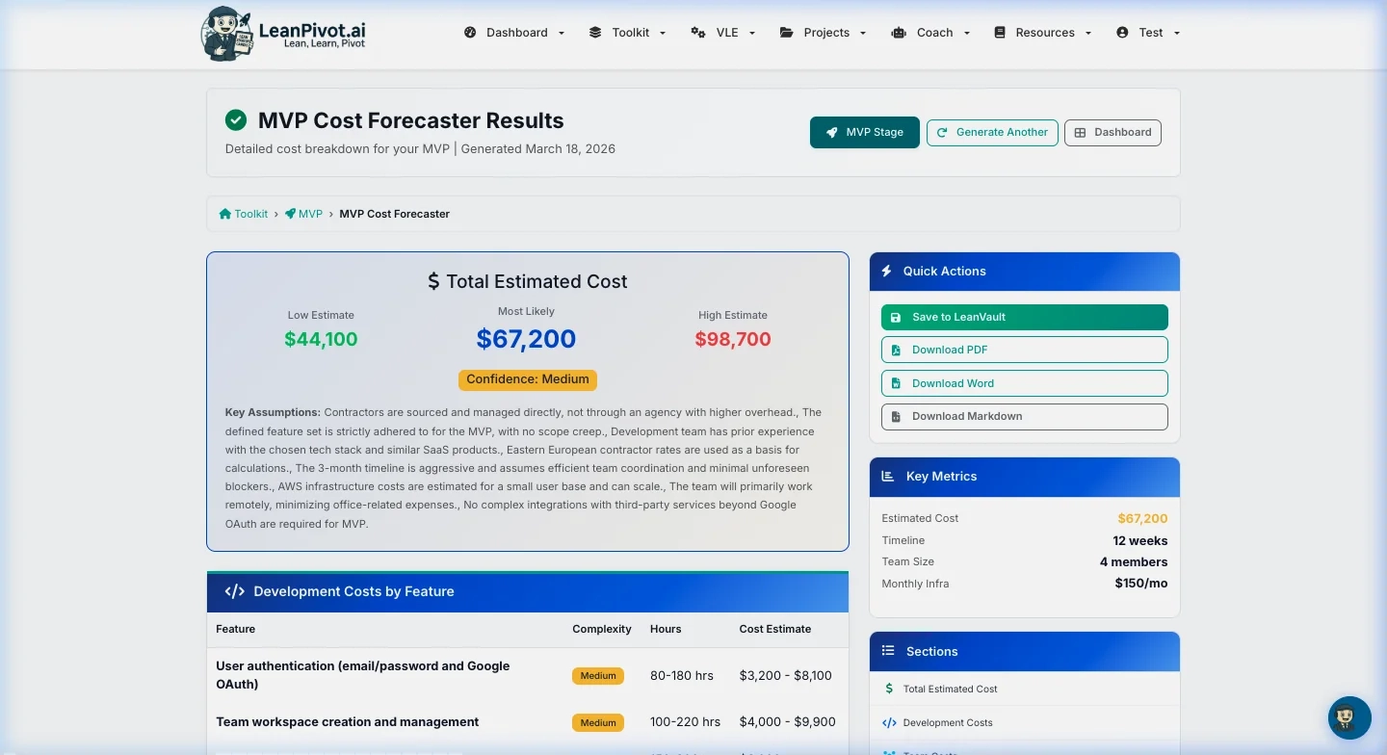This screenshot has height=755, width=1387.
Task: Open the Dashboard dropdown menu
Action: point(516,32)
